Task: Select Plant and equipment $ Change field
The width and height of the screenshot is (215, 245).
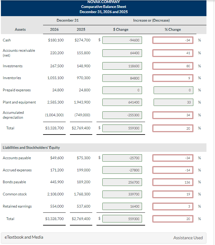Action: coord(122,102)
